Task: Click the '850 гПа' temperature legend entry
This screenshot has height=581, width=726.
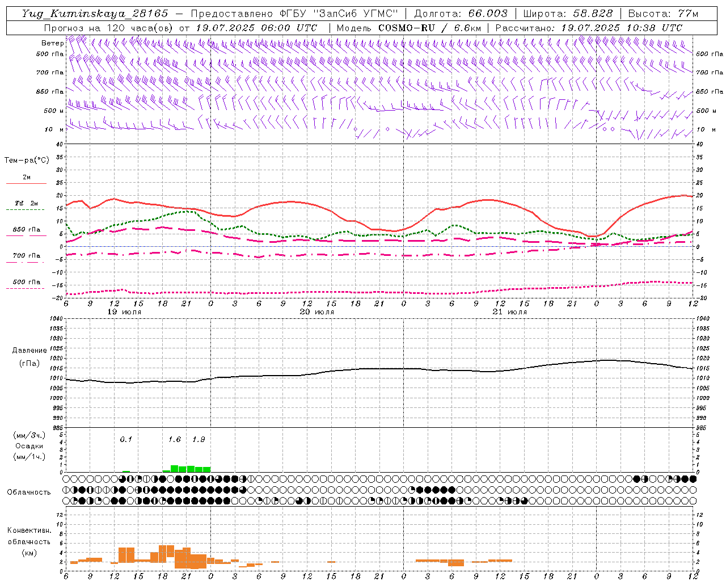Action: pyautogui.click(x=27, y=230)
